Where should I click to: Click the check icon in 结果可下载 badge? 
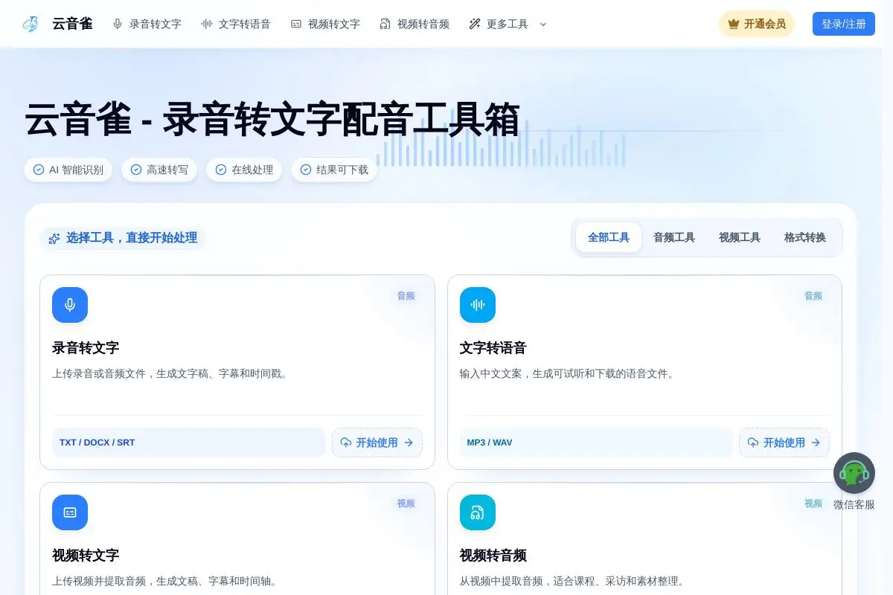306,170
